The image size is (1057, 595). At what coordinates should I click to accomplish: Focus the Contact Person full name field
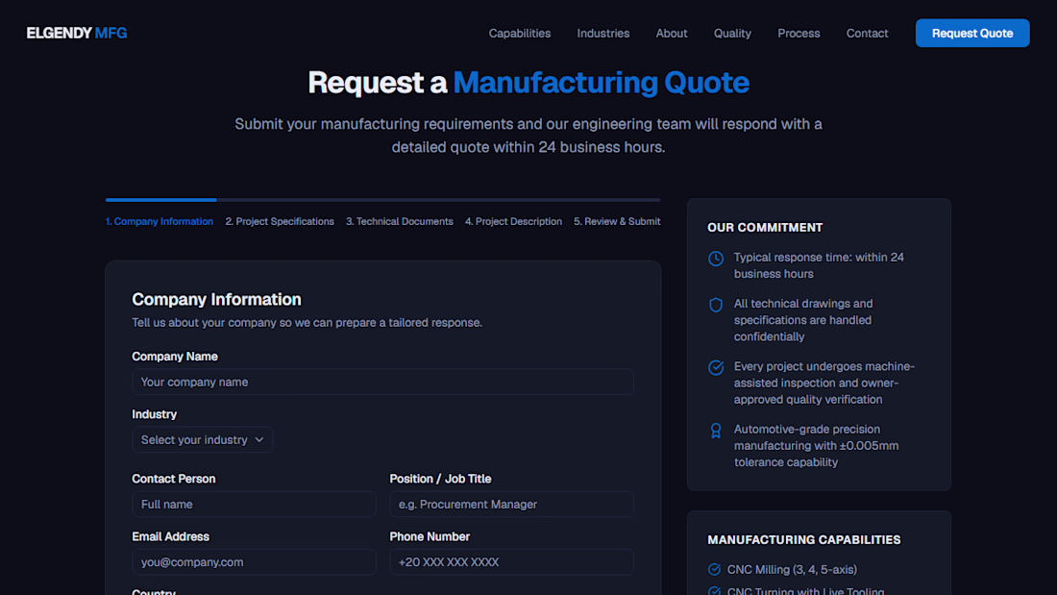254,504
